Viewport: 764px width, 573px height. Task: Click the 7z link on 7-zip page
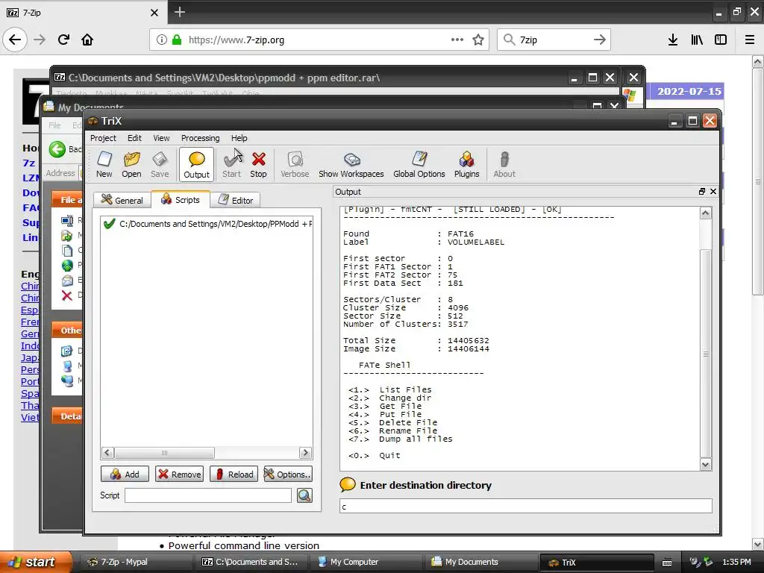coord(29,163)
